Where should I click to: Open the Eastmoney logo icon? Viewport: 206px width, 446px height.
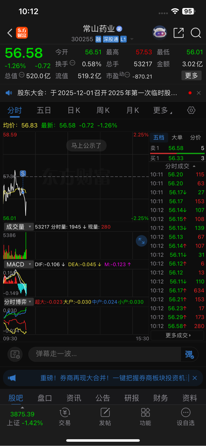[x=22, y=33]
